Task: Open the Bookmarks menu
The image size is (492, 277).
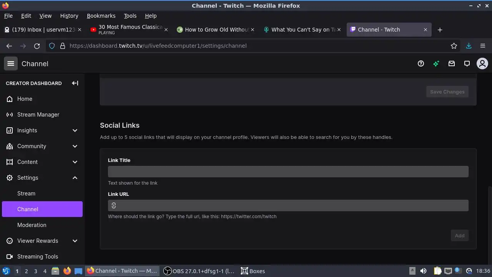Action: (101, 16)
